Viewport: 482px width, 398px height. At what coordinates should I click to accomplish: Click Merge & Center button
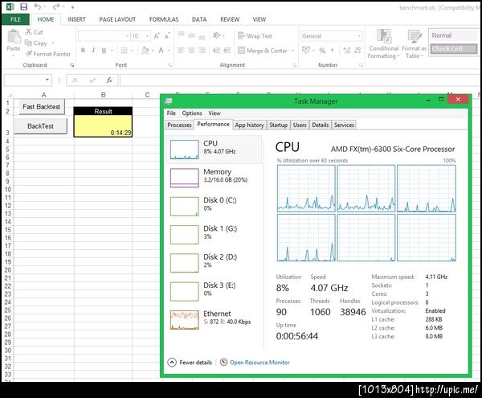coord(263,51)
